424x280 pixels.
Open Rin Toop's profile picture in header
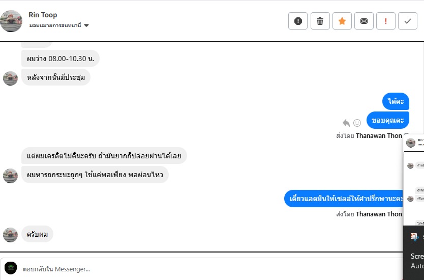coord(11,21)
